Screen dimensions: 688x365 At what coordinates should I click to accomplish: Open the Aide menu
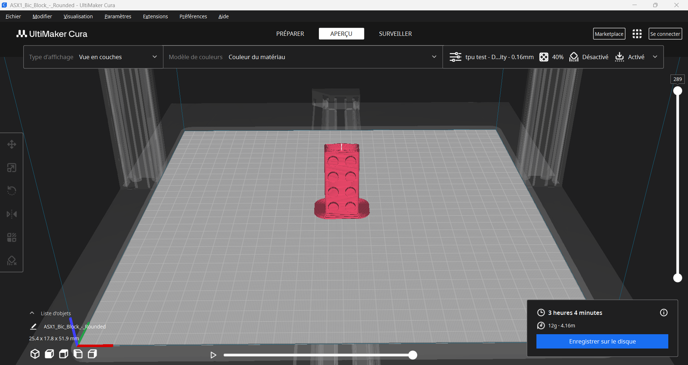[224, 16]
